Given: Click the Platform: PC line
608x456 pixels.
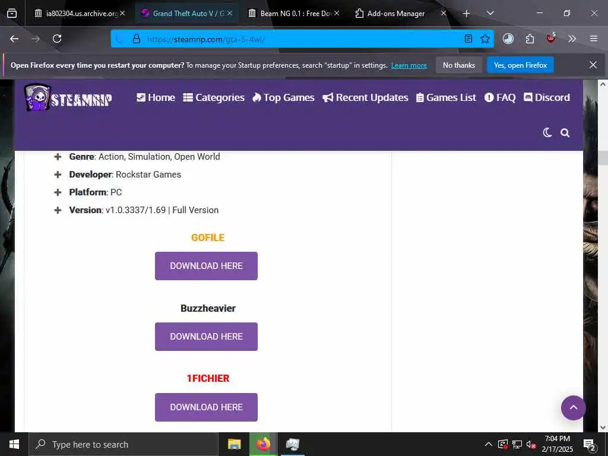Looking at the screenshot, I should click(96, 192).
